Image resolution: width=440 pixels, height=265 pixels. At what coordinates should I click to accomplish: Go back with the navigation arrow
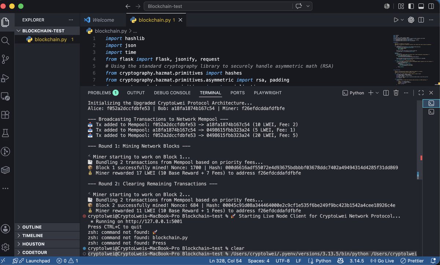pyautogui.click(x=128, y=6)
